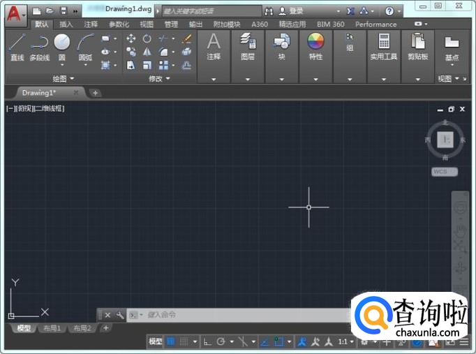Toggle 模型 model space button in status bar

pyautogui.click(x=156, y=341)
